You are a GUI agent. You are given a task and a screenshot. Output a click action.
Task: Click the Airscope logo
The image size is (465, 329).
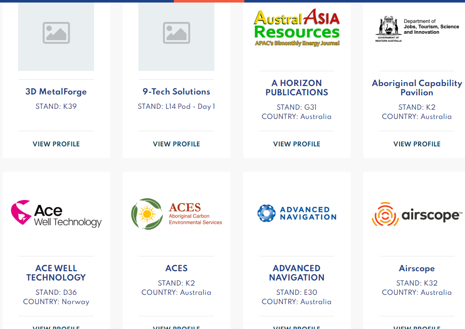coord(417,215)
